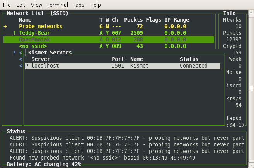Click the exclamation mark beside Teddy-Bear
The image size is (254, 168).
pyautogui.click(x=14, y=33)
